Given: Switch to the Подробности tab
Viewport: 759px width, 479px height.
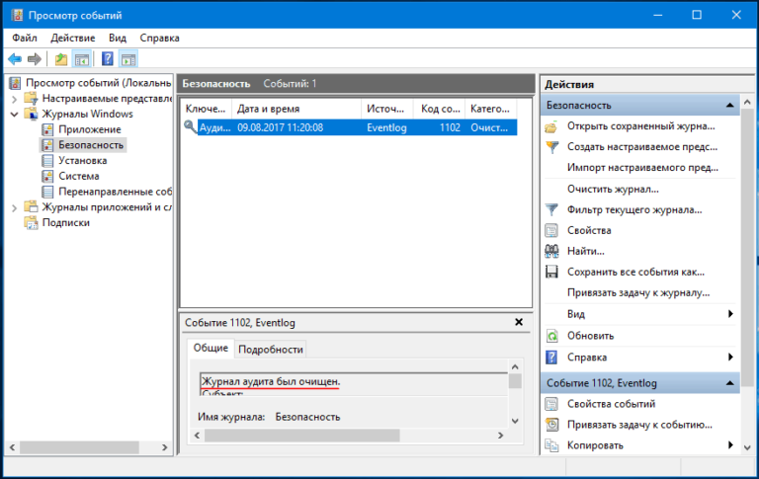Looking at the screenshot, I should point(271,349).
